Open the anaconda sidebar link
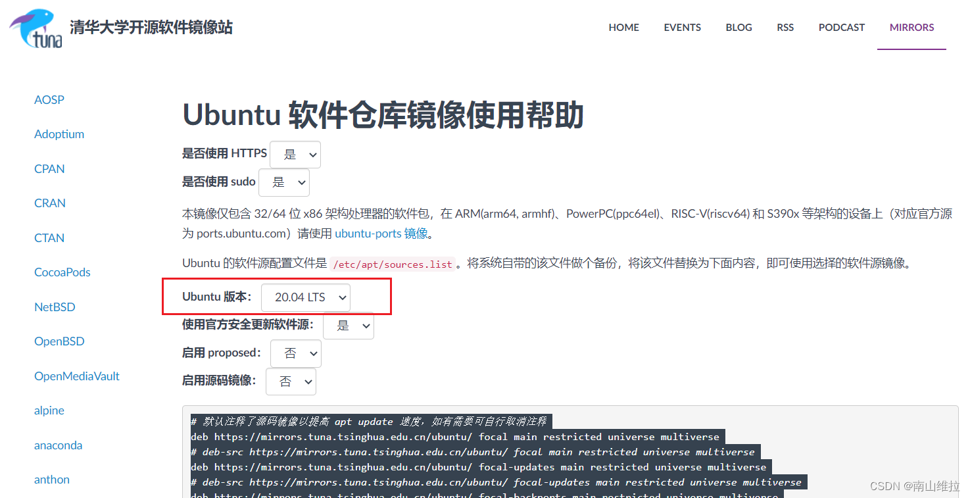970x498 pixels. click(x=59, y=445)
